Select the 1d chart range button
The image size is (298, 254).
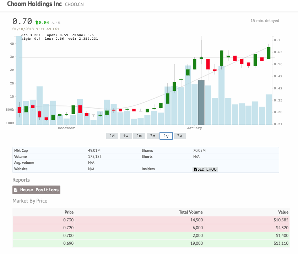(x=112, y=136)
